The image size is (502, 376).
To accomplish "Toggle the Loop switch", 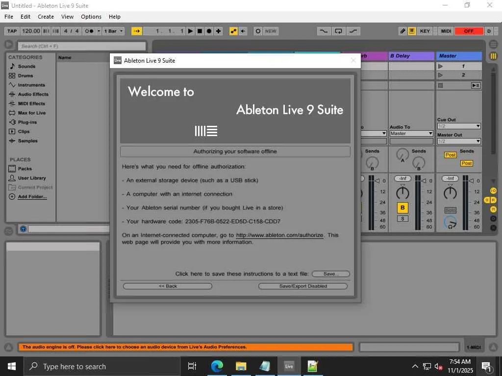I will tap(338, 31).
